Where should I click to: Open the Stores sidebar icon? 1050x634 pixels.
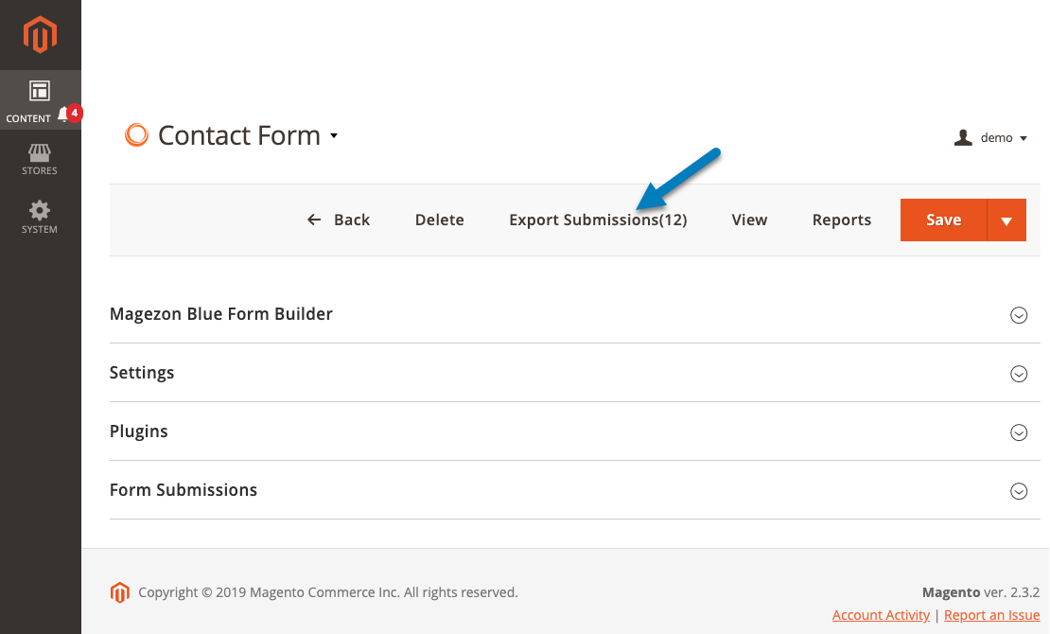coord(40,160)
